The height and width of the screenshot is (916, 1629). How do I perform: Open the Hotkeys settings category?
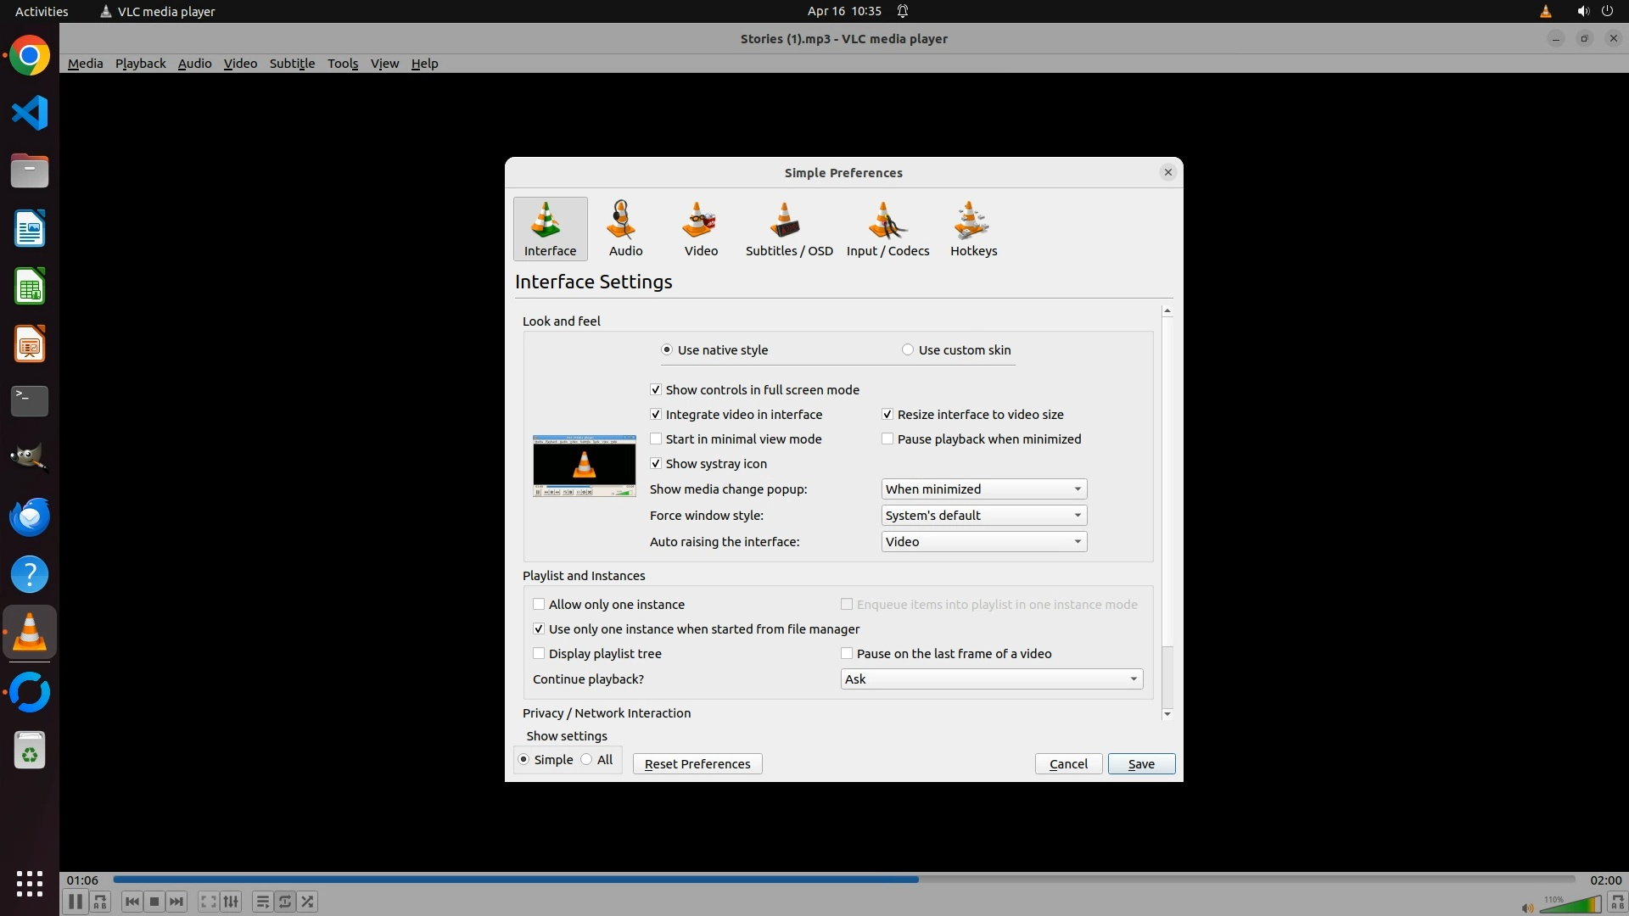pyautogui.click(x=973, y=228)
